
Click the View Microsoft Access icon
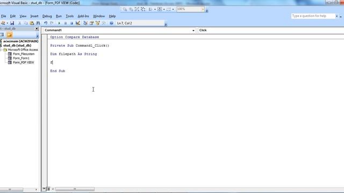coord(3,23)
